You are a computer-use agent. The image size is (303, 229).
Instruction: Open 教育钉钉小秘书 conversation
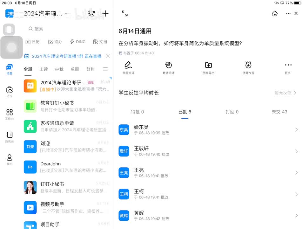click(67, 106)
